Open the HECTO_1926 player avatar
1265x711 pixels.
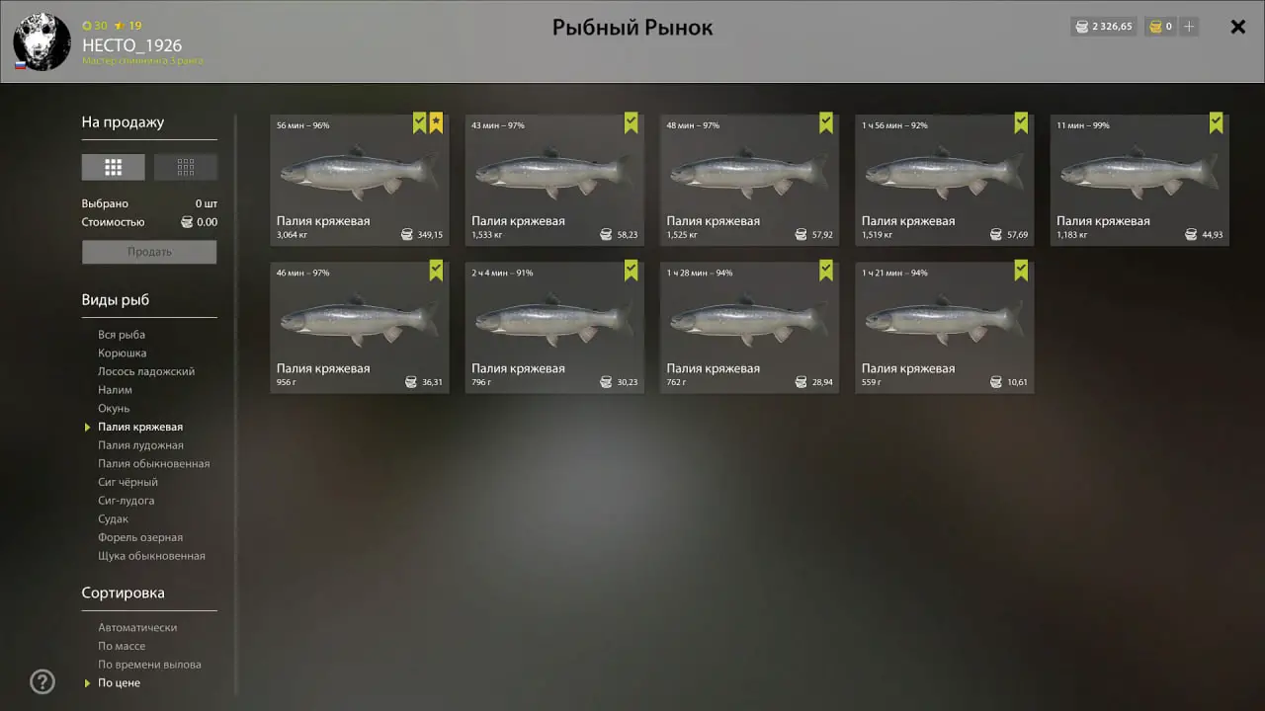click(42, 42)
